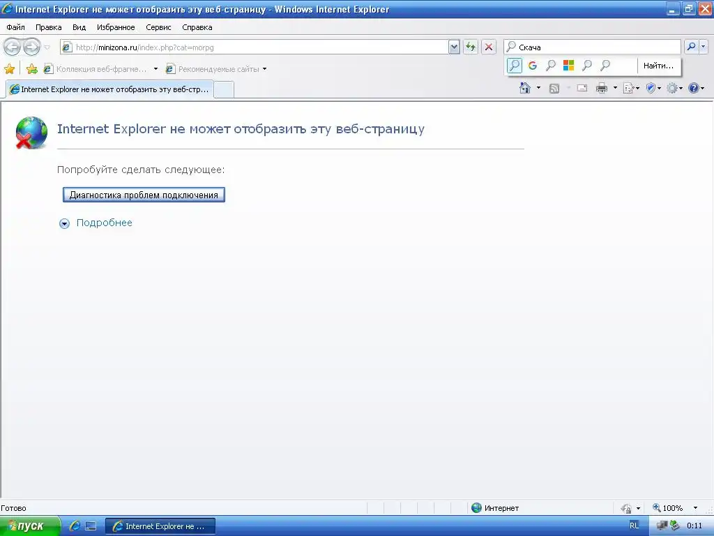This screenshot has width=714, height=536.
Task: Open the Правка menu
Action: click(48, 27)
